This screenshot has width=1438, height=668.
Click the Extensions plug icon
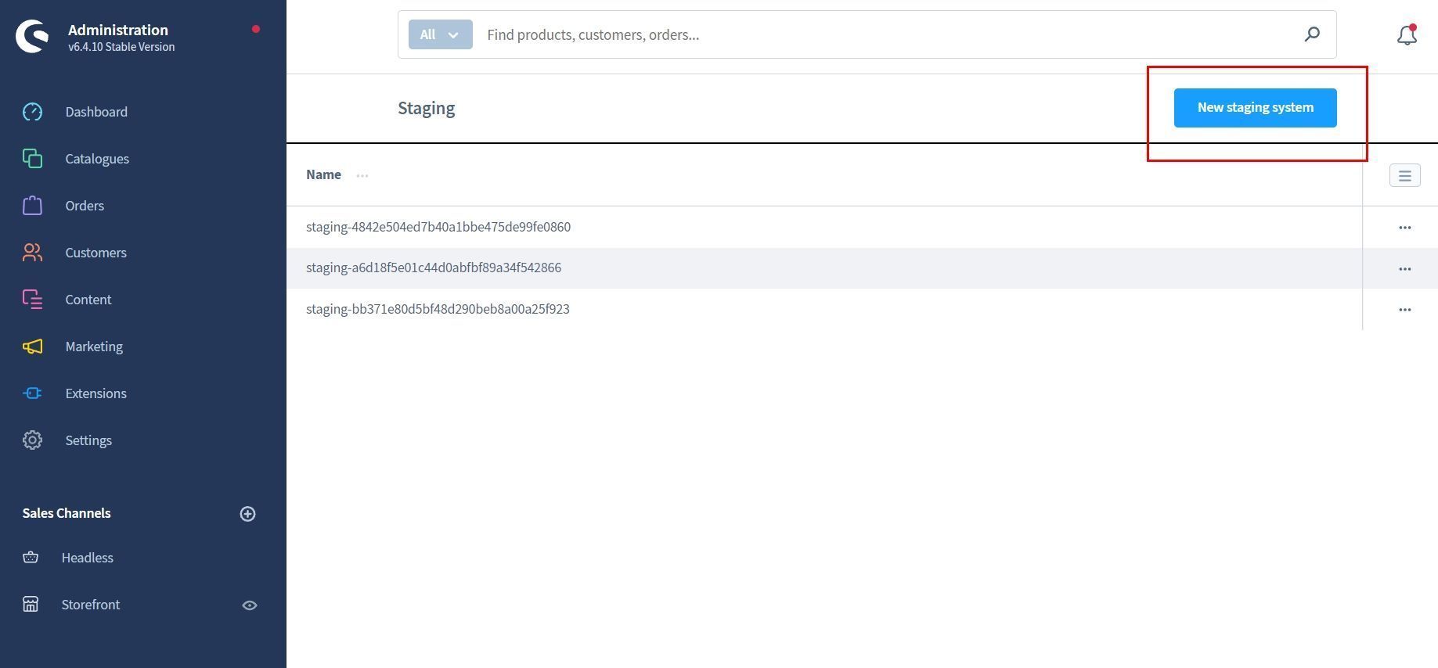[32, 393]
